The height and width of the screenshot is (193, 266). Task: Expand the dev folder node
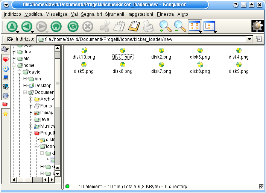tap(14, 52)
